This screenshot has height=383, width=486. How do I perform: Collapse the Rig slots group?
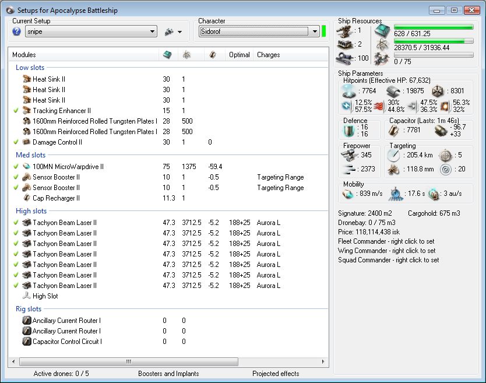29,309
